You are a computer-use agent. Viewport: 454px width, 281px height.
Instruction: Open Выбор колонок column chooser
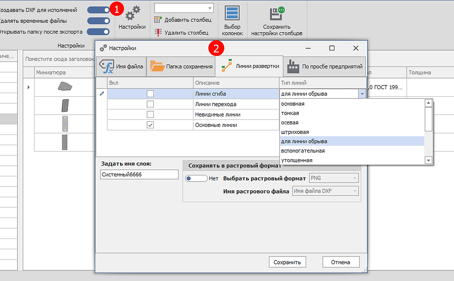[x=232, y=14]
